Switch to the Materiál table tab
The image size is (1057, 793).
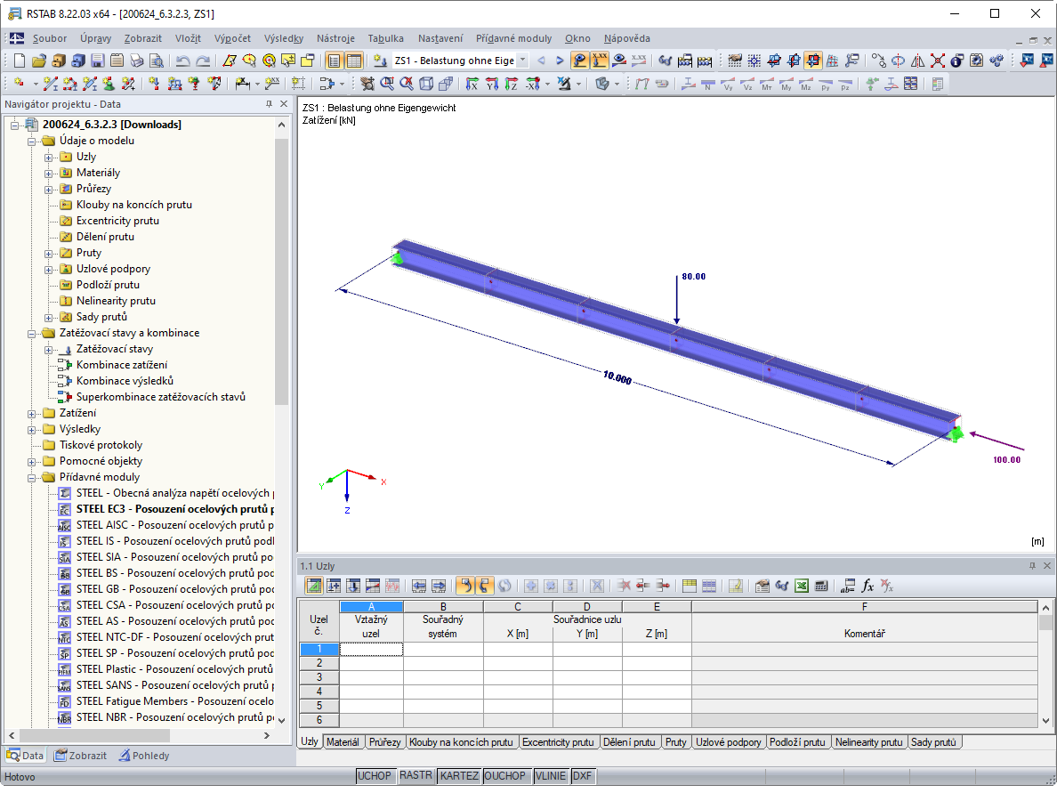point(343,742)
